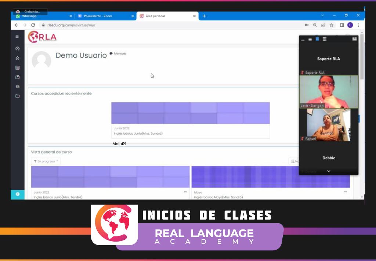376x261 pixels.
Task: Open the En progreso filter dropdown
Action: coord(46,161)
